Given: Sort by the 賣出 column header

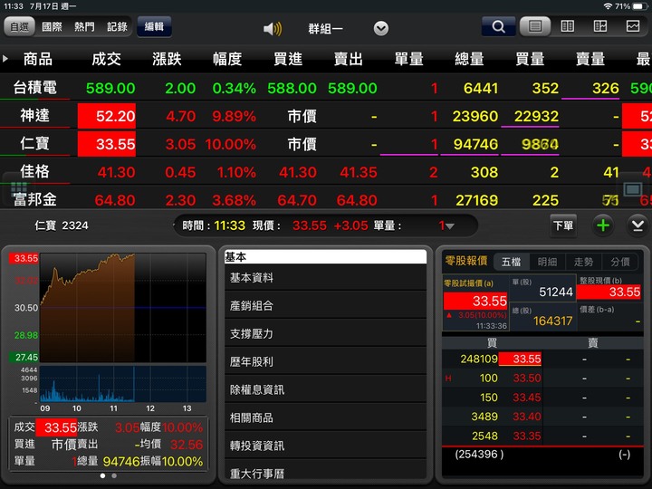Looking at the screenshot, I should 349,59.
